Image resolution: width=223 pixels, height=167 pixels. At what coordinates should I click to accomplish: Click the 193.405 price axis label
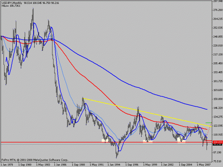point(218,72)
